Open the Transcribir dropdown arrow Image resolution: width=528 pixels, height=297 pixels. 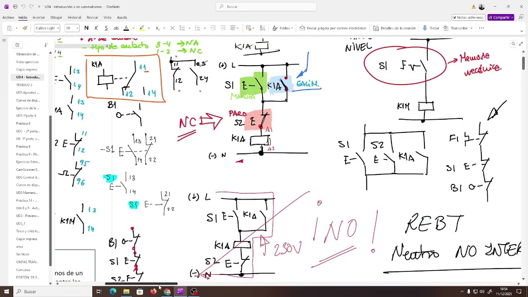coord(471,28)
